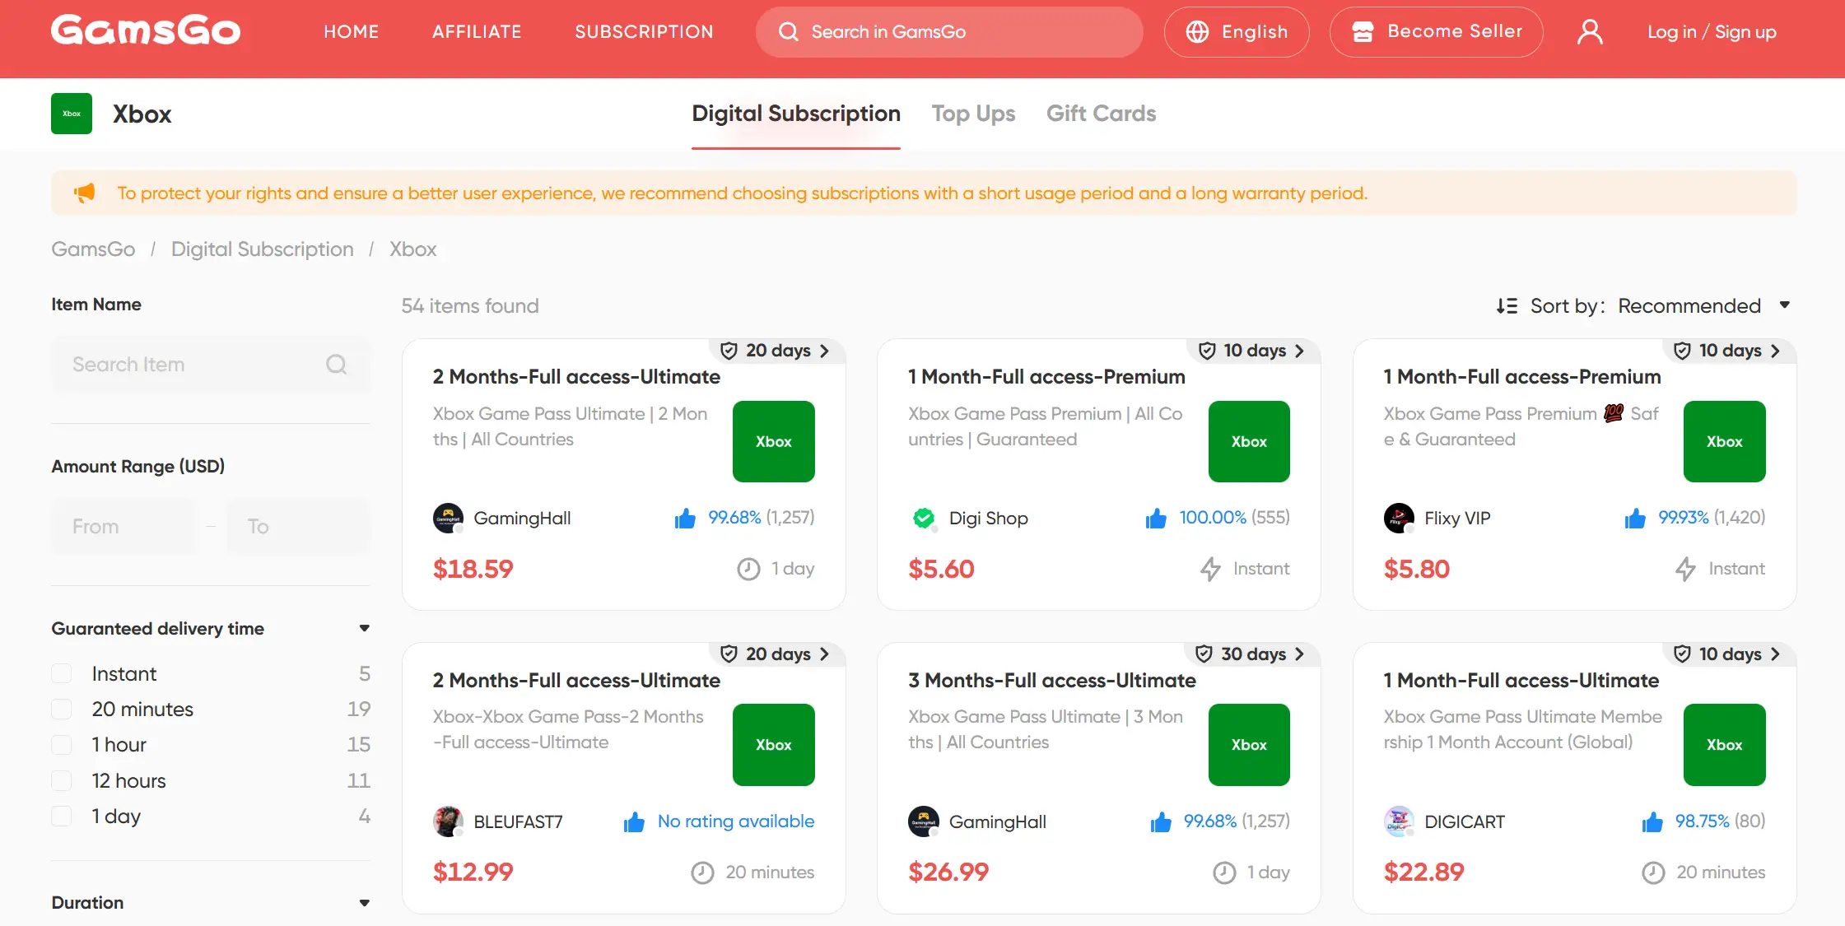1845x926 pixels.
Task: Click Flixy VIP seller avatar
Action: (1399, 519)
